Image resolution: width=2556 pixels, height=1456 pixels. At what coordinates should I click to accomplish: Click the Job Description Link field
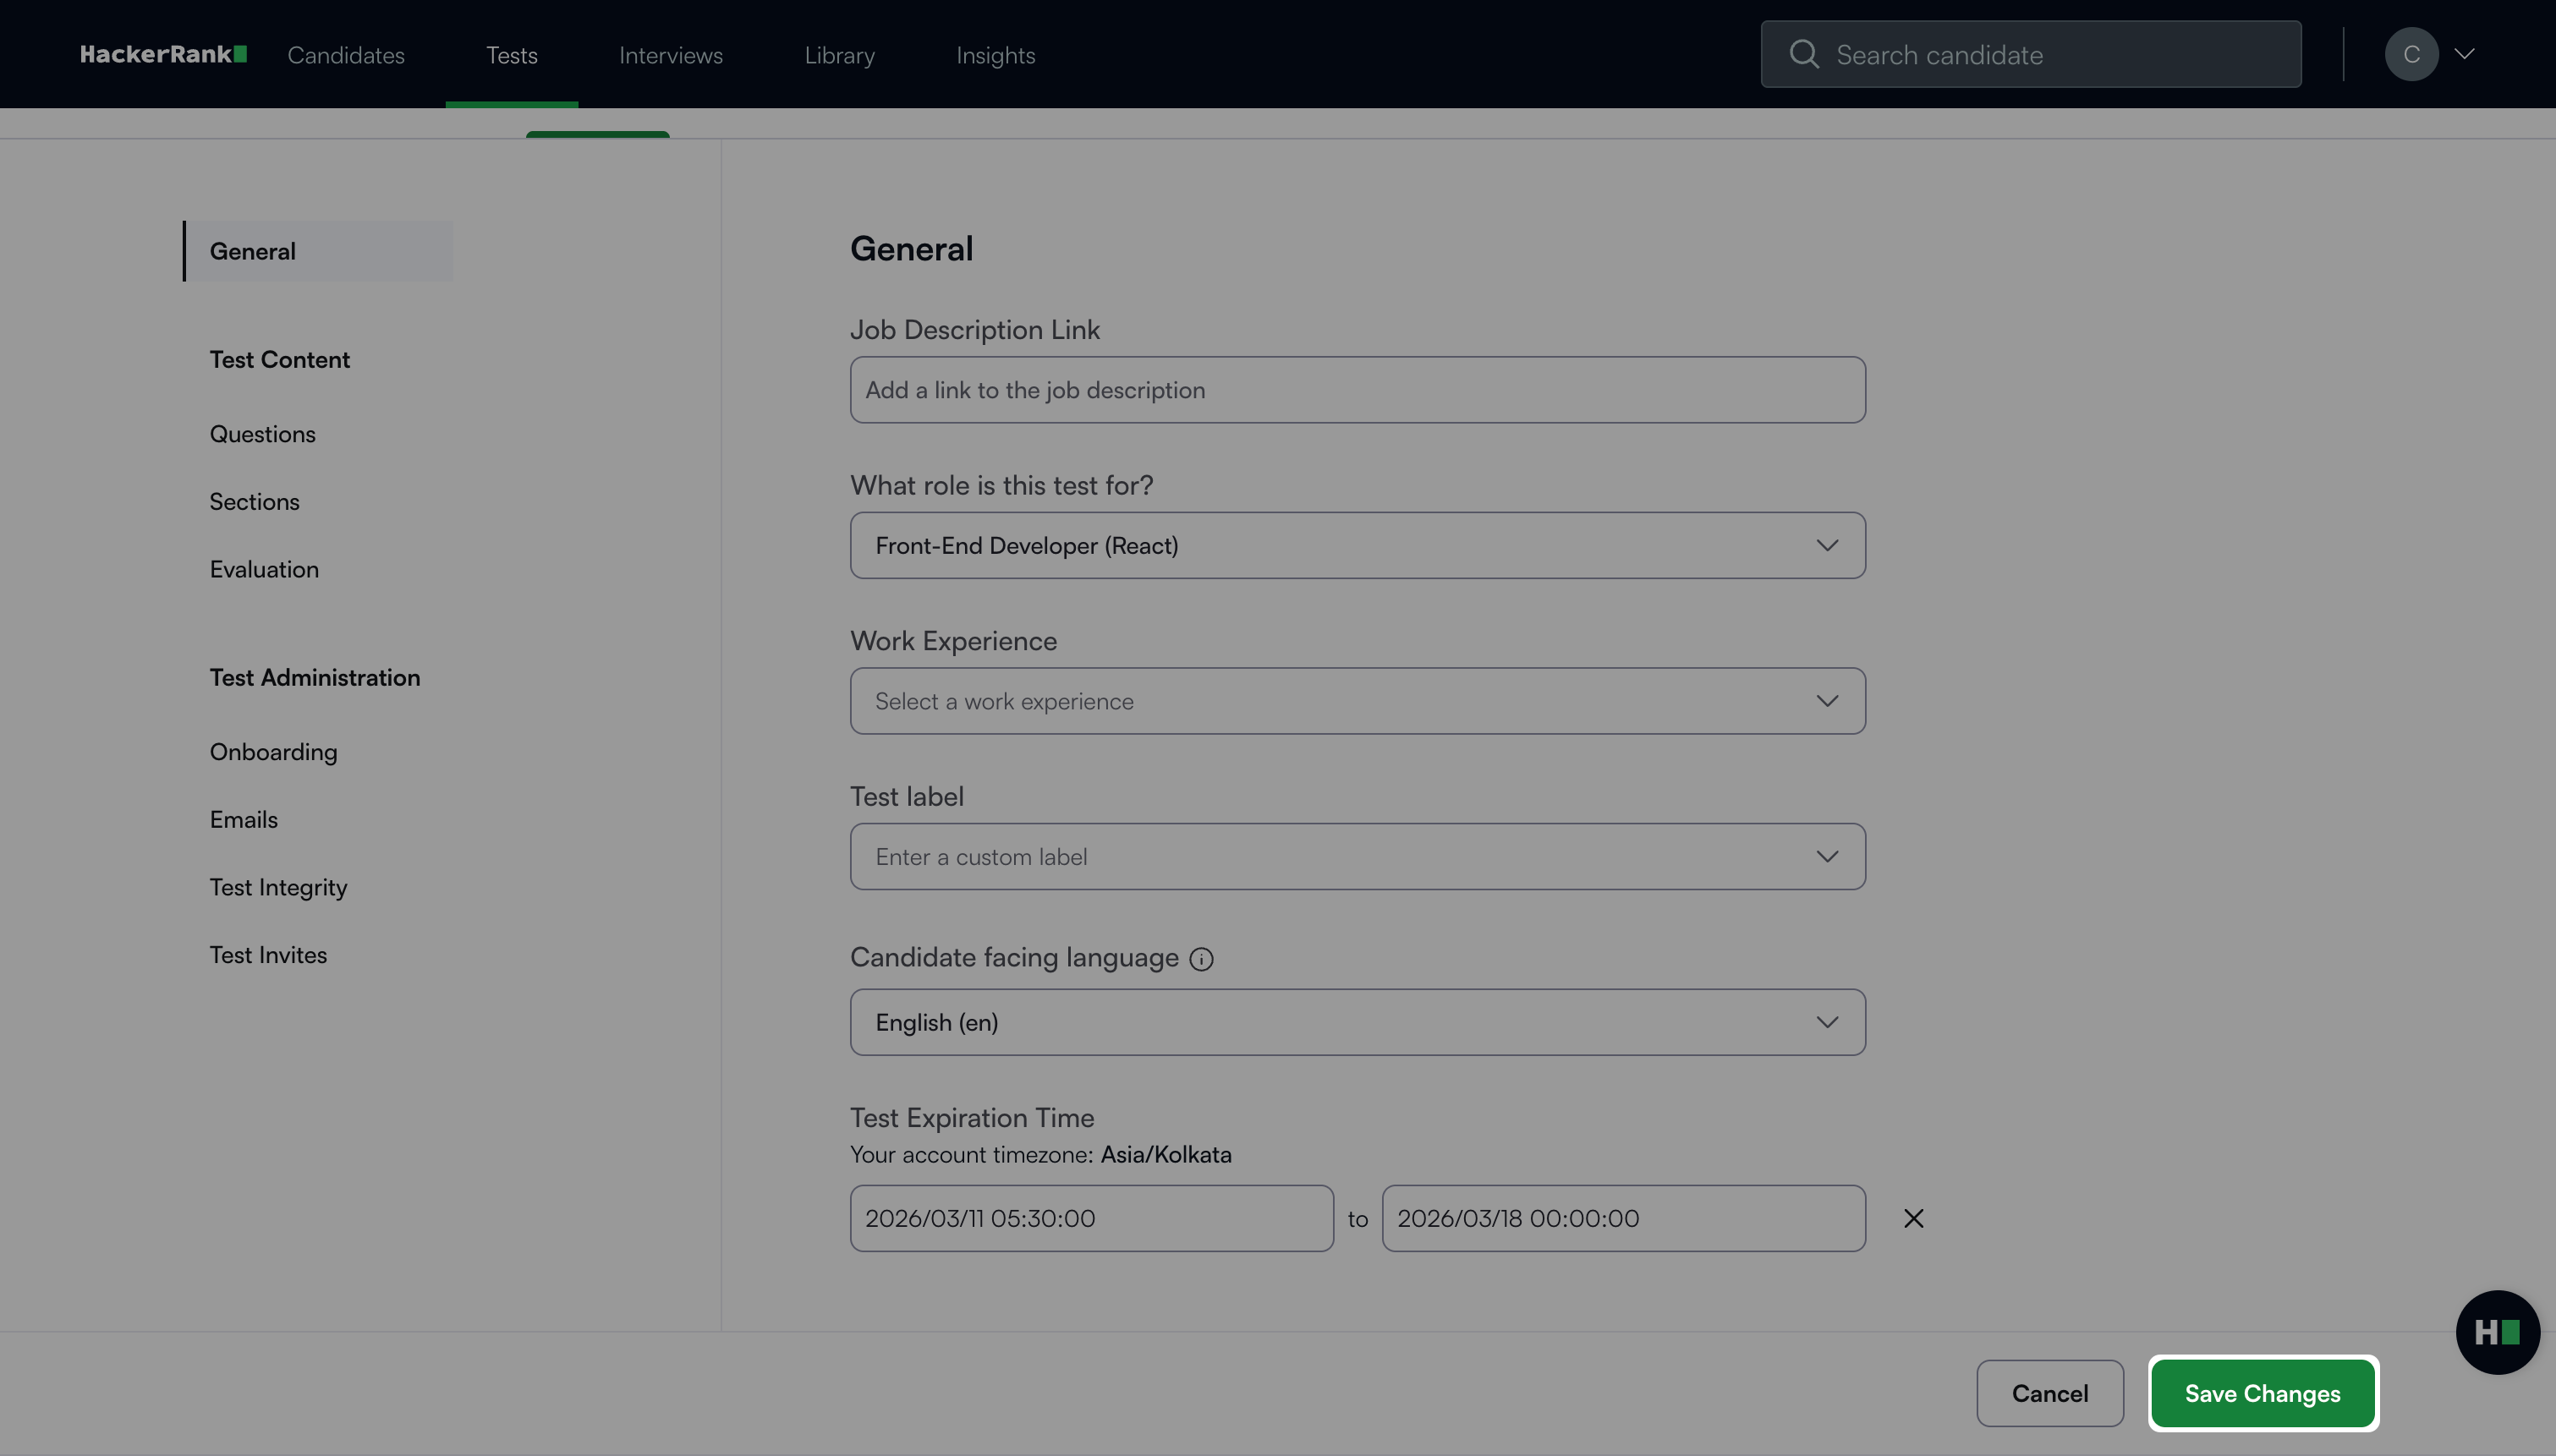click(x=1357, y=390)
